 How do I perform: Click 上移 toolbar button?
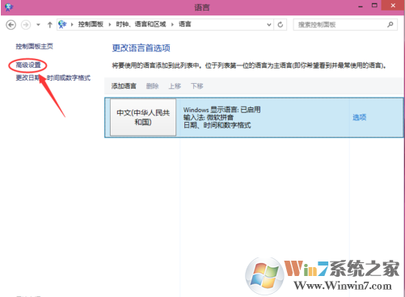point(175,86)
